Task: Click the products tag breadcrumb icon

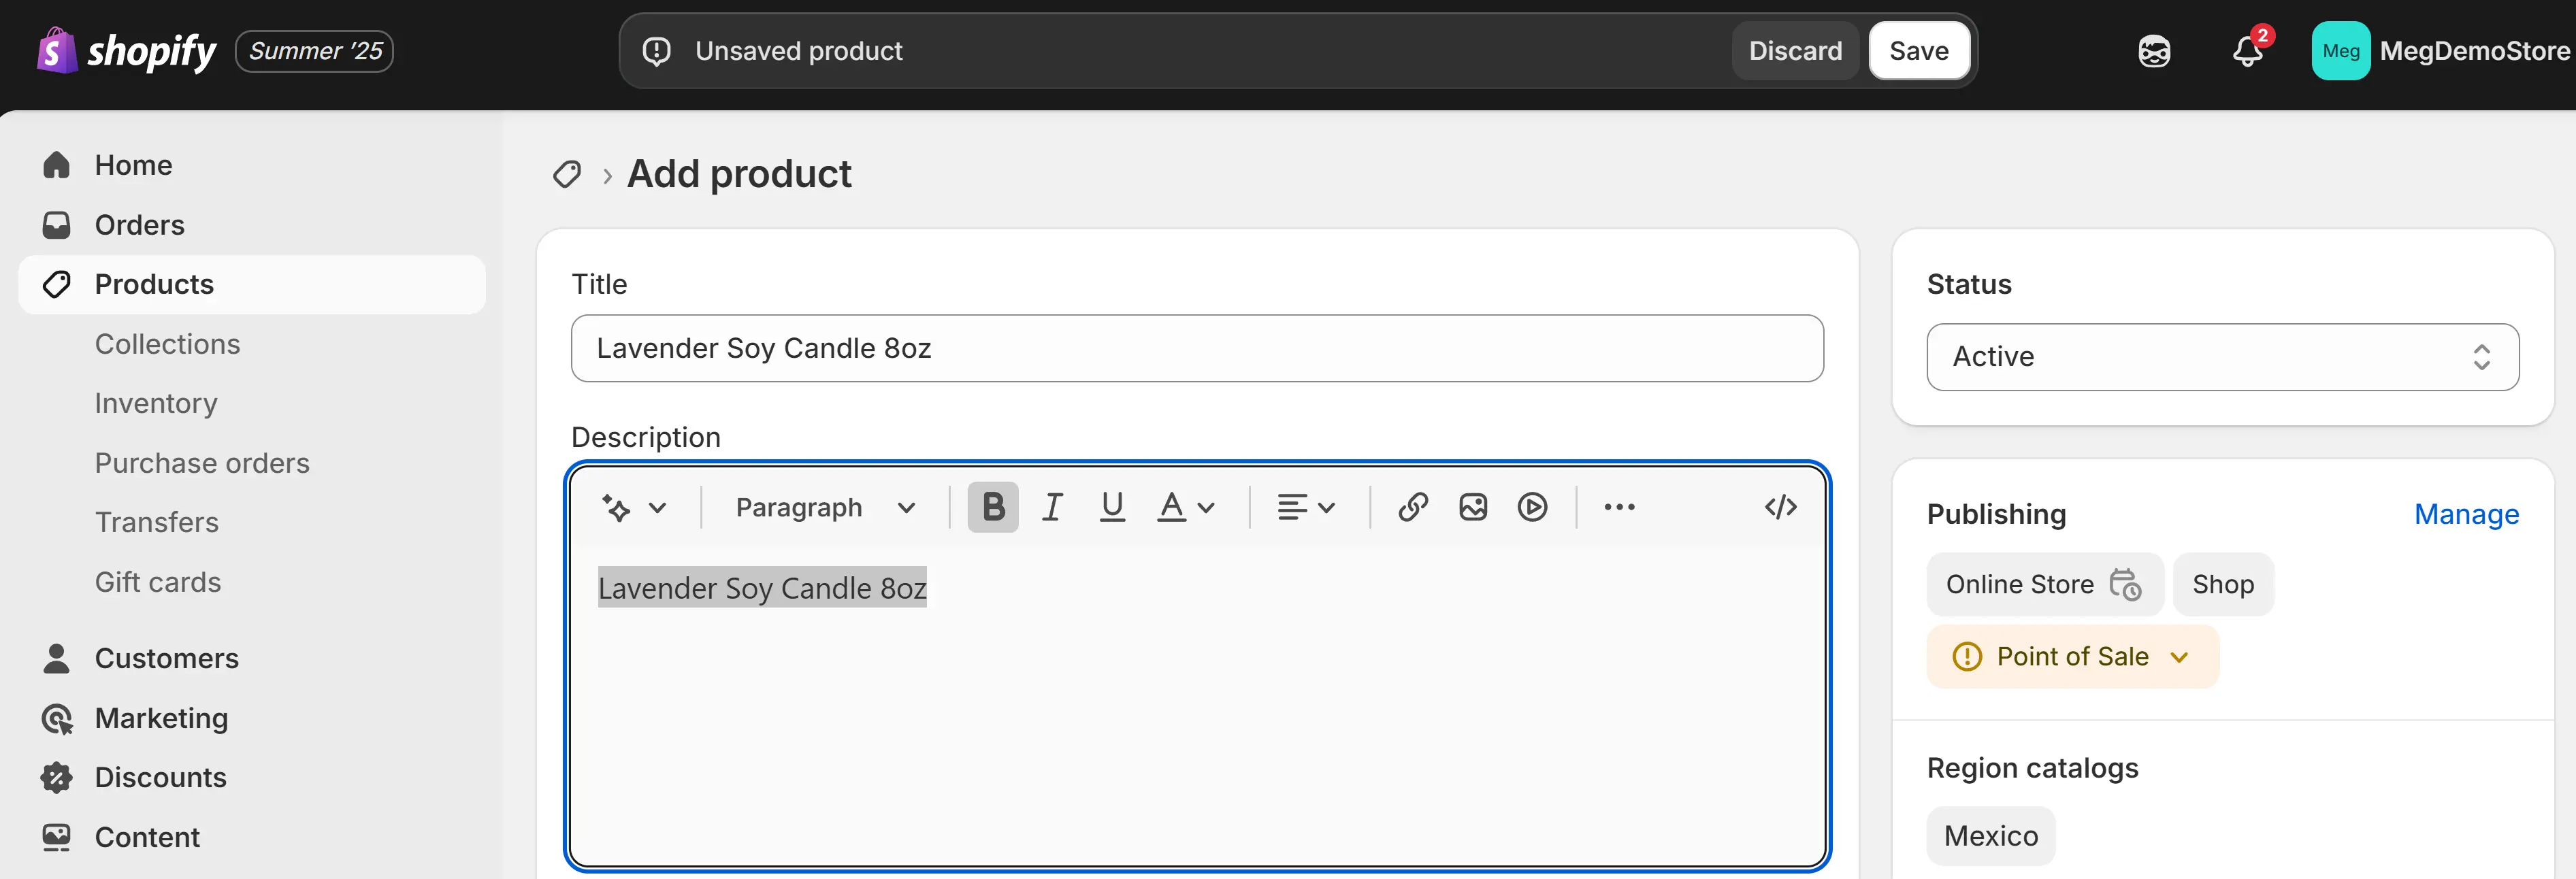Action: 567,174
